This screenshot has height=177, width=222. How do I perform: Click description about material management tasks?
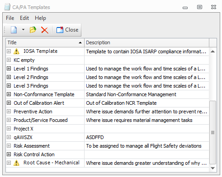(x=139, y=120)
